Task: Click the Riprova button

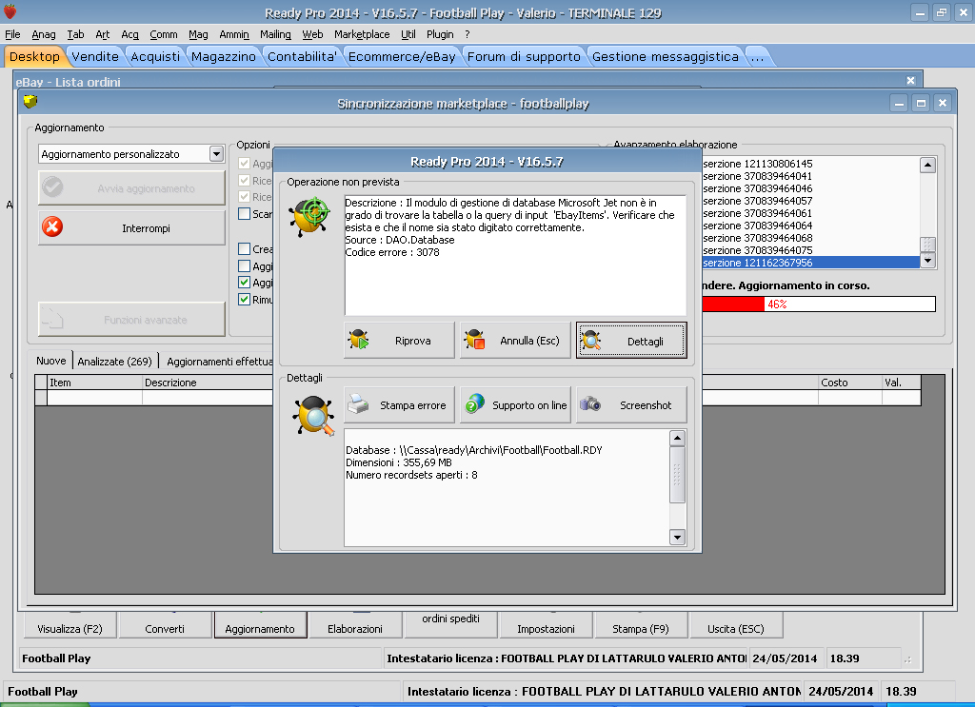Action: click(x=399, y=340)
